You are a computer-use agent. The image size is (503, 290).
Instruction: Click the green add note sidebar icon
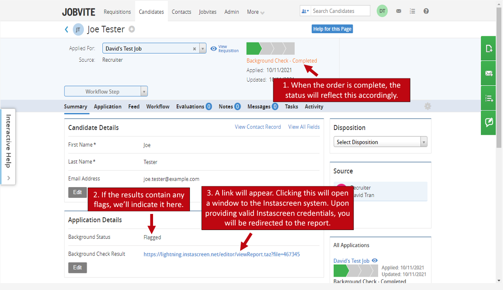click(489, 123)
